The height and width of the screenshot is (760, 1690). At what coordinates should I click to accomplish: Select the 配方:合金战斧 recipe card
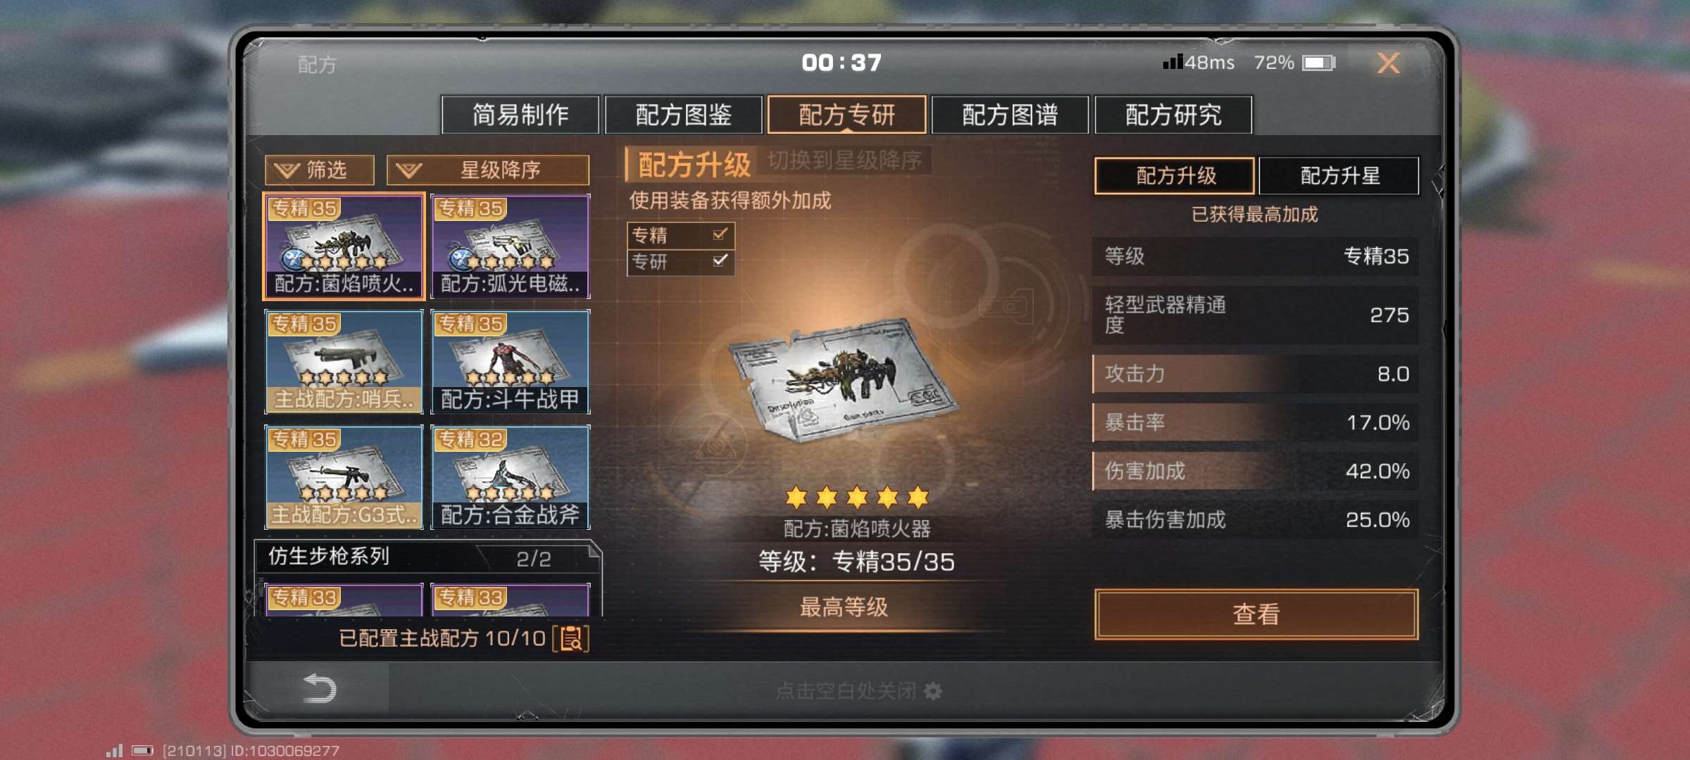(x=511, y=477)
